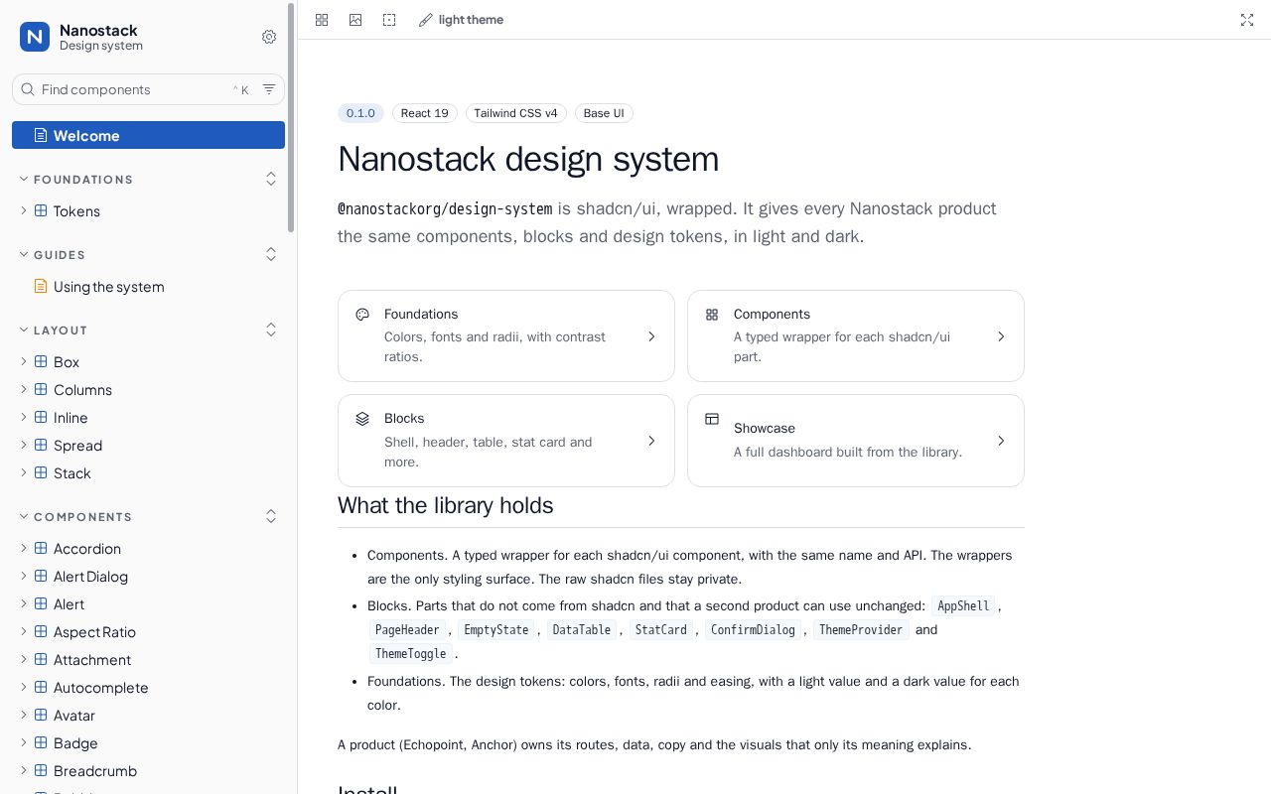Select the Welcome page in sidebar
The height and width of the screenshot is (794, 1271).
(148, 135)
